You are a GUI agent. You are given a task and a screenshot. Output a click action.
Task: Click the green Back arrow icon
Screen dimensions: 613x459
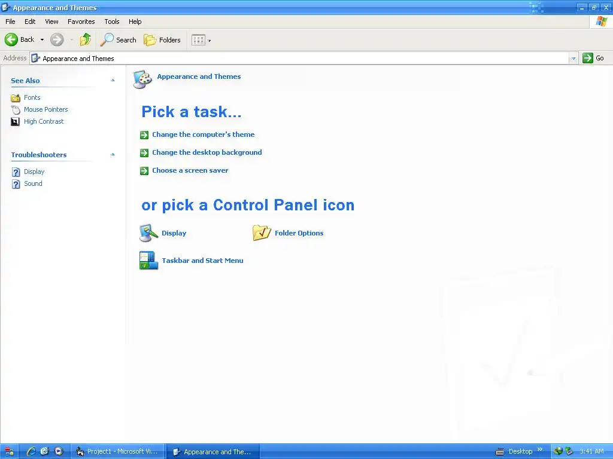click(11, 39)
